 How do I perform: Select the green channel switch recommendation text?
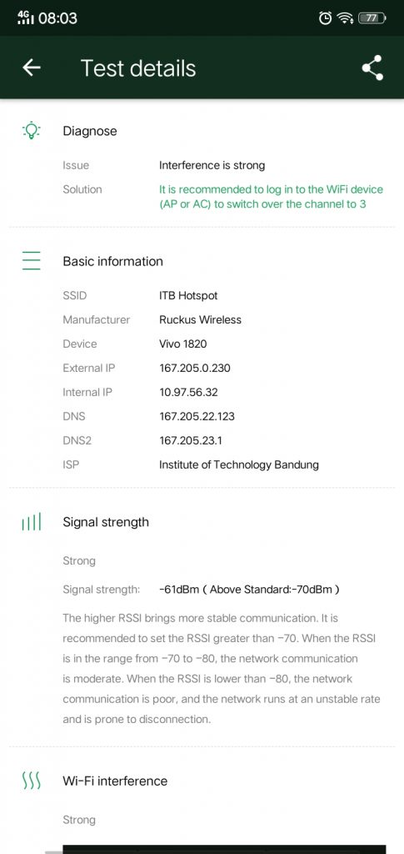click(x=271, y=197)
